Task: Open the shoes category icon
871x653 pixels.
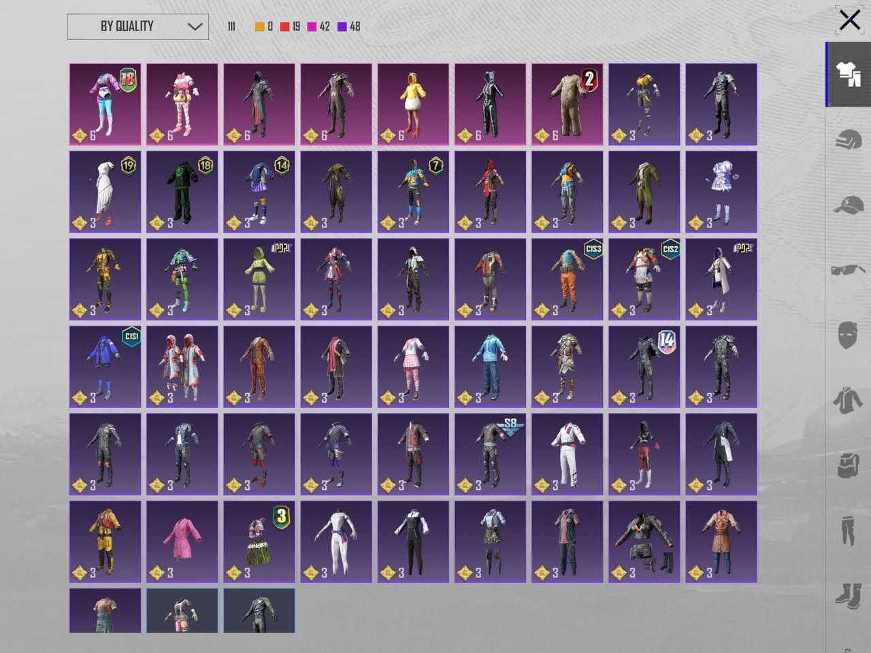Action: click(848, 596)
